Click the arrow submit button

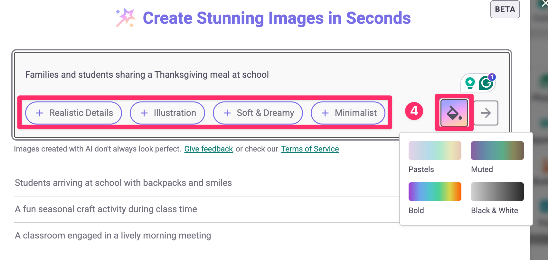coord(486,113)
